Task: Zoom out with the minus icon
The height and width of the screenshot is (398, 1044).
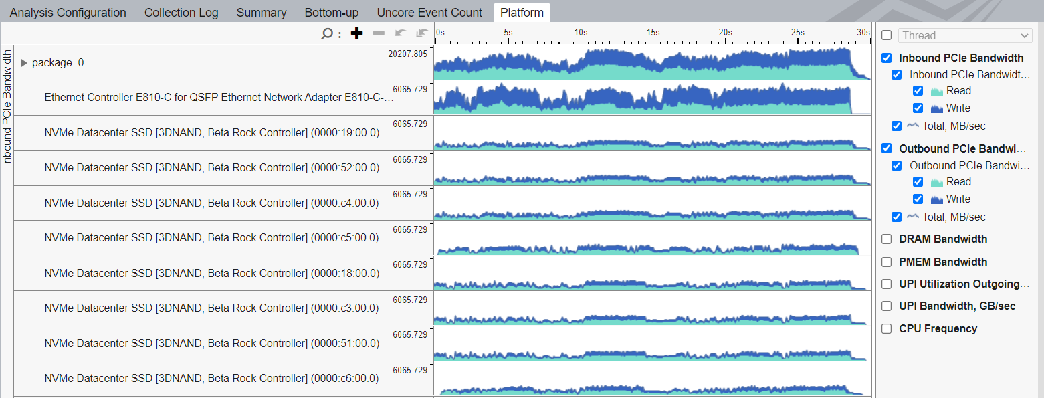Action: pos(379,33)
